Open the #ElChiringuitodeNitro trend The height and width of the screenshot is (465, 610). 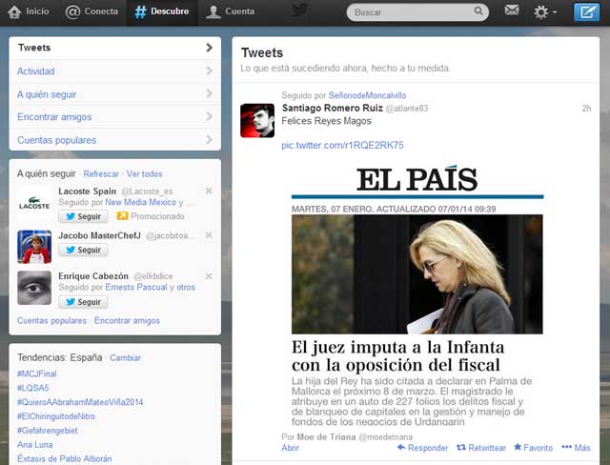click(x=56, y=416)
